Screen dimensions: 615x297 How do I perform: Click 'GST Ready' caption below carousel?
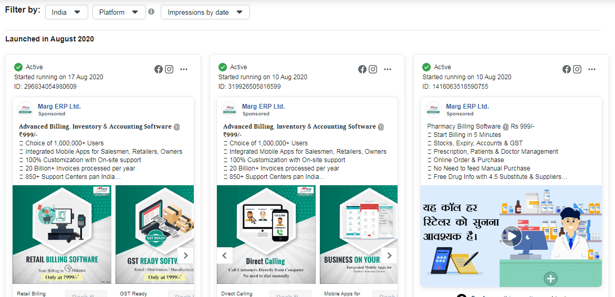[133, 293]
